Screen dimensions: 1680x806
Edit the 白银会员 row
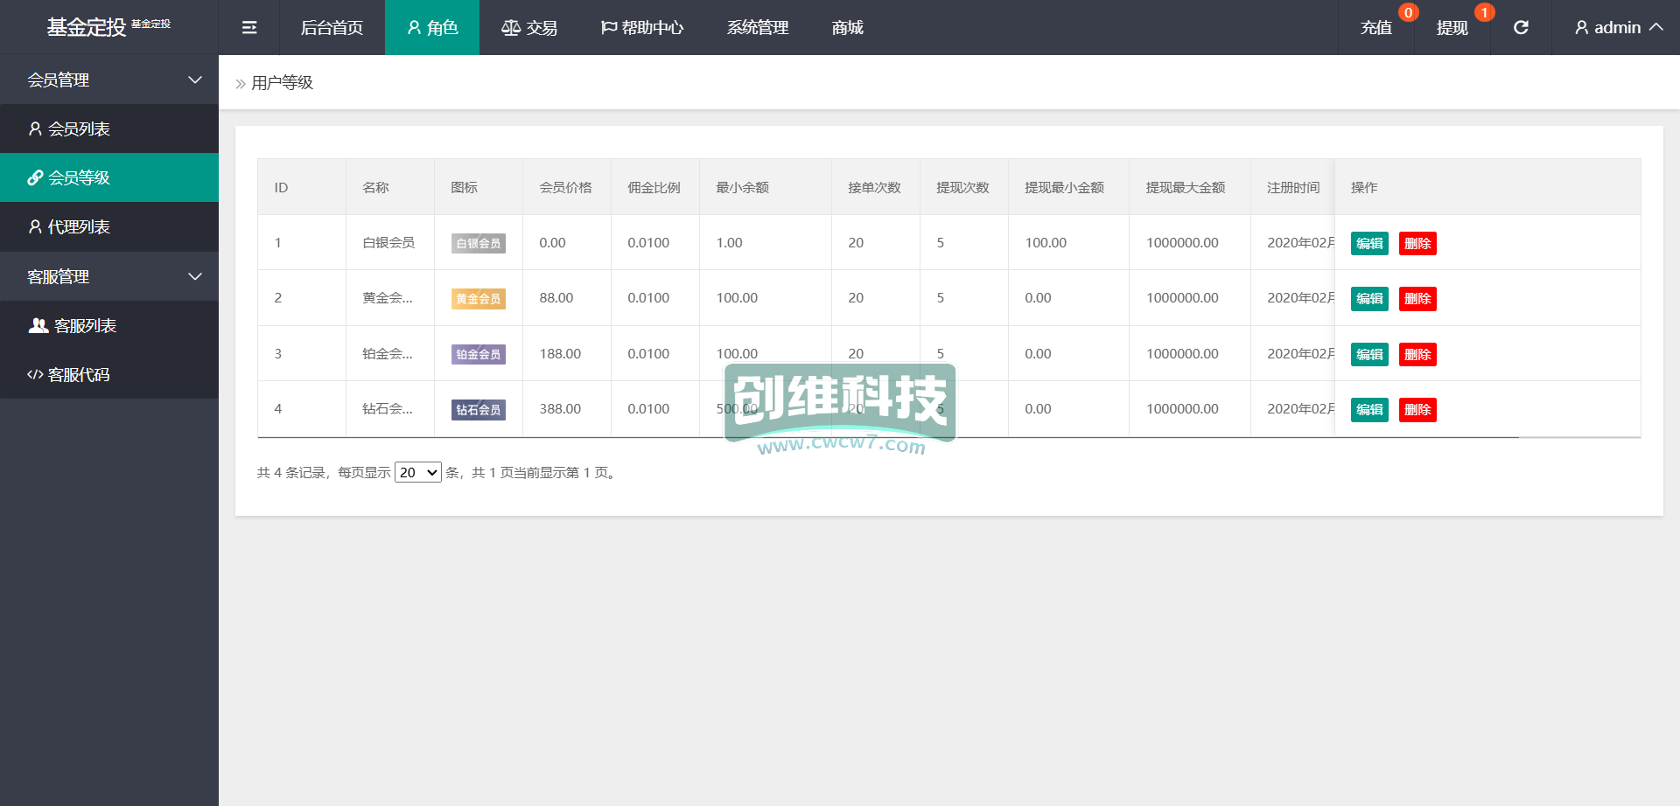point(1369,244)
